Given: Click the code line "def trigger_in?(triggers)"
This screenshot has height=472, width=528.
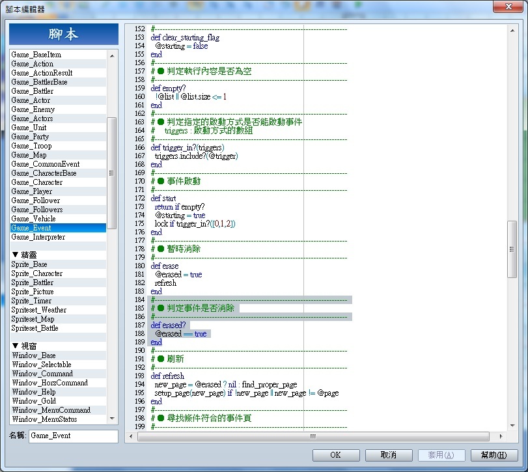Looking at the screenshot, I should click(188, 147).
